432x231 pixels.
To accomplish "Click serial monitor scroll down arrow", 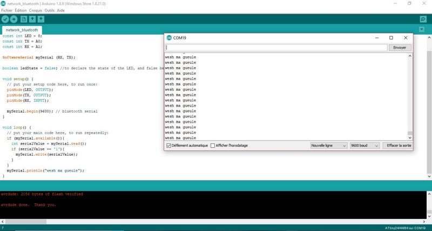I will [x=410, y=137].
